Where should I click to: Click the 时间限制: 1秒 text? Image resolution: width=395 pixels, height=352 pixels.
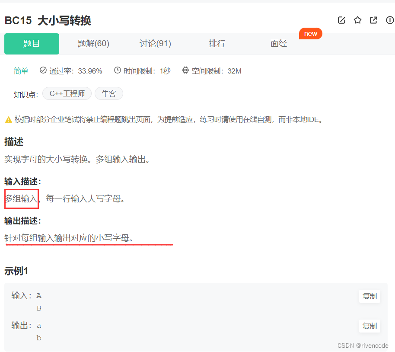147,71
